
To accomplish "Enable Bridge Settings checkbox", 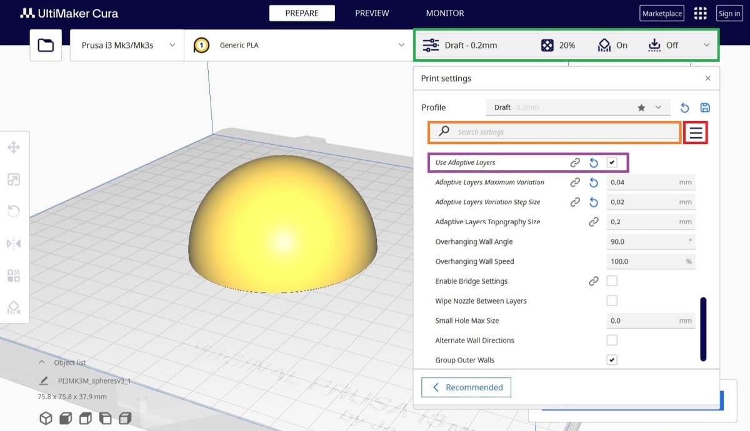I will point(612,281).
